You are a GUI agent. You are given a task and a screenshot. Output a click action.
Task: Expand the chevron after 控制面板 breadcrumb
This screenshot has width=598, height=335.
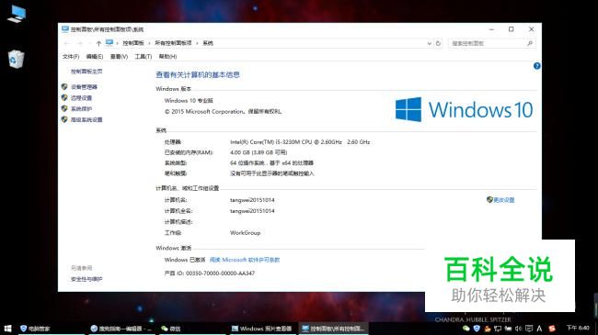tap(149, 43)
